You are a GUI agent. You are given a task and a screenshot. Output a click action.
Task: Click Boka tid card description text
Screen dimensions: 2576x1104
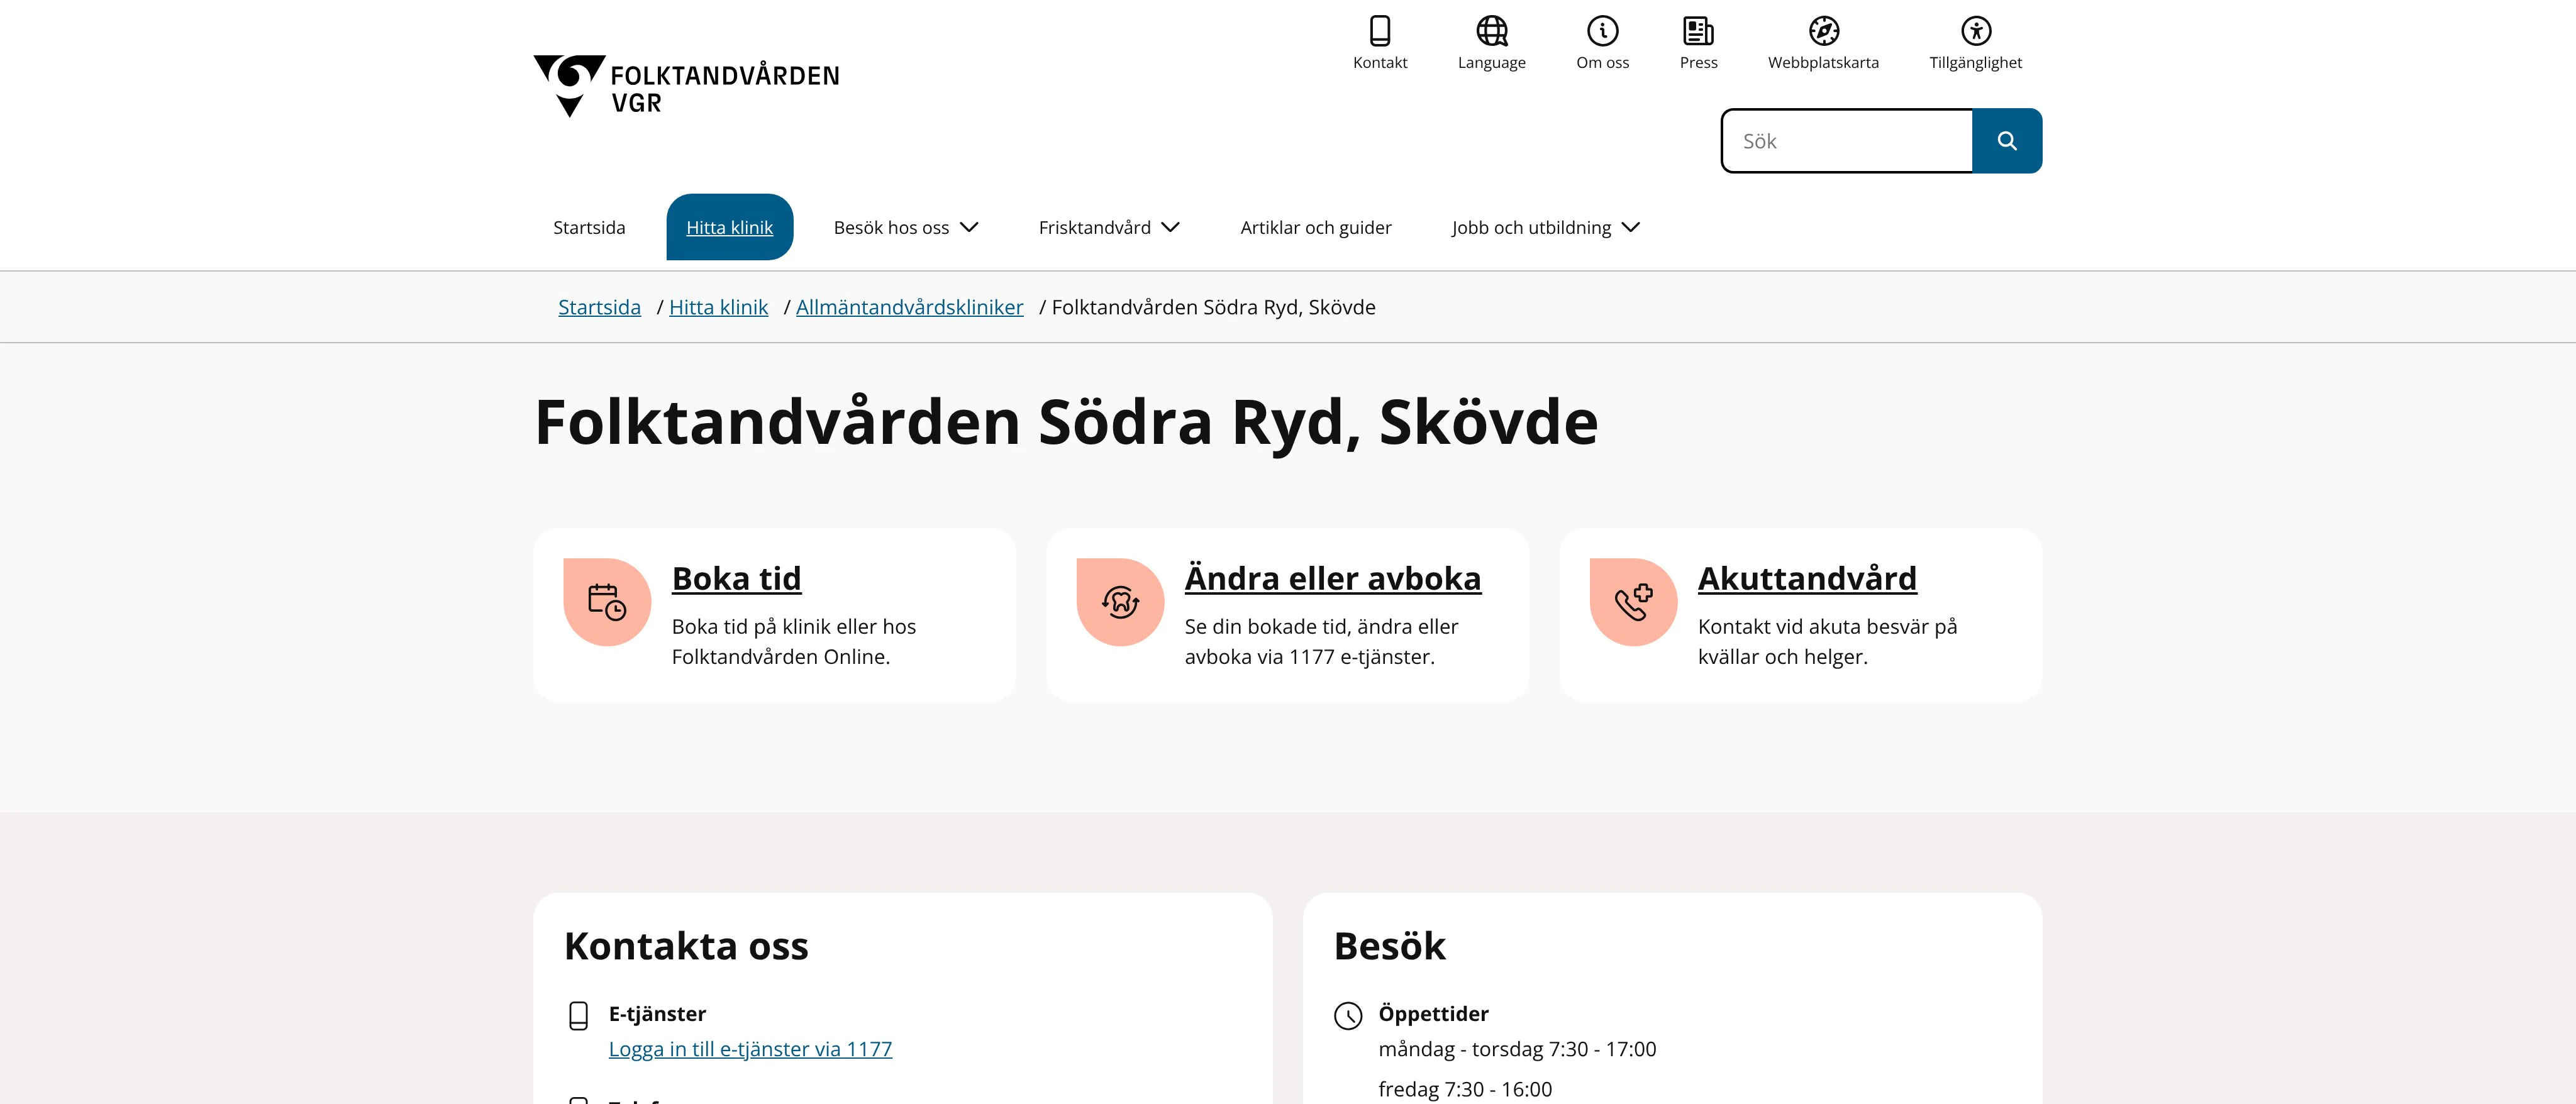pyautogui.click(x=794, y=642)
